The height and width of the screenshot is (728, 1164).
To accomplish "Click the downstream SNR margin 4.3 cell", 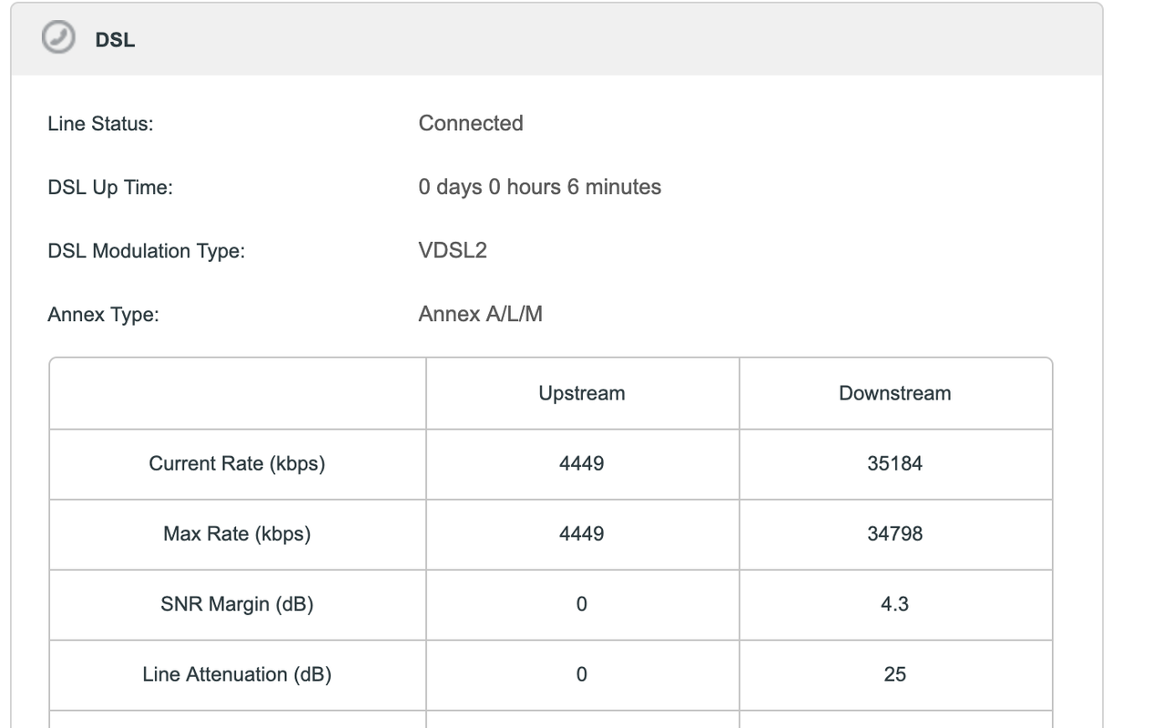I will (x=895, y=604).
